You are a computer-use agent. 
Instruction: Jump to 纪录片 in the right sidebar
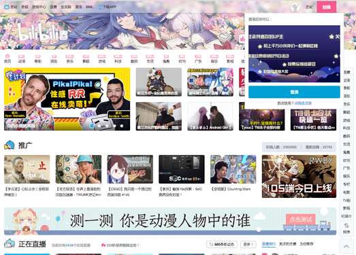pyautogui.click(x=346, y=216)
